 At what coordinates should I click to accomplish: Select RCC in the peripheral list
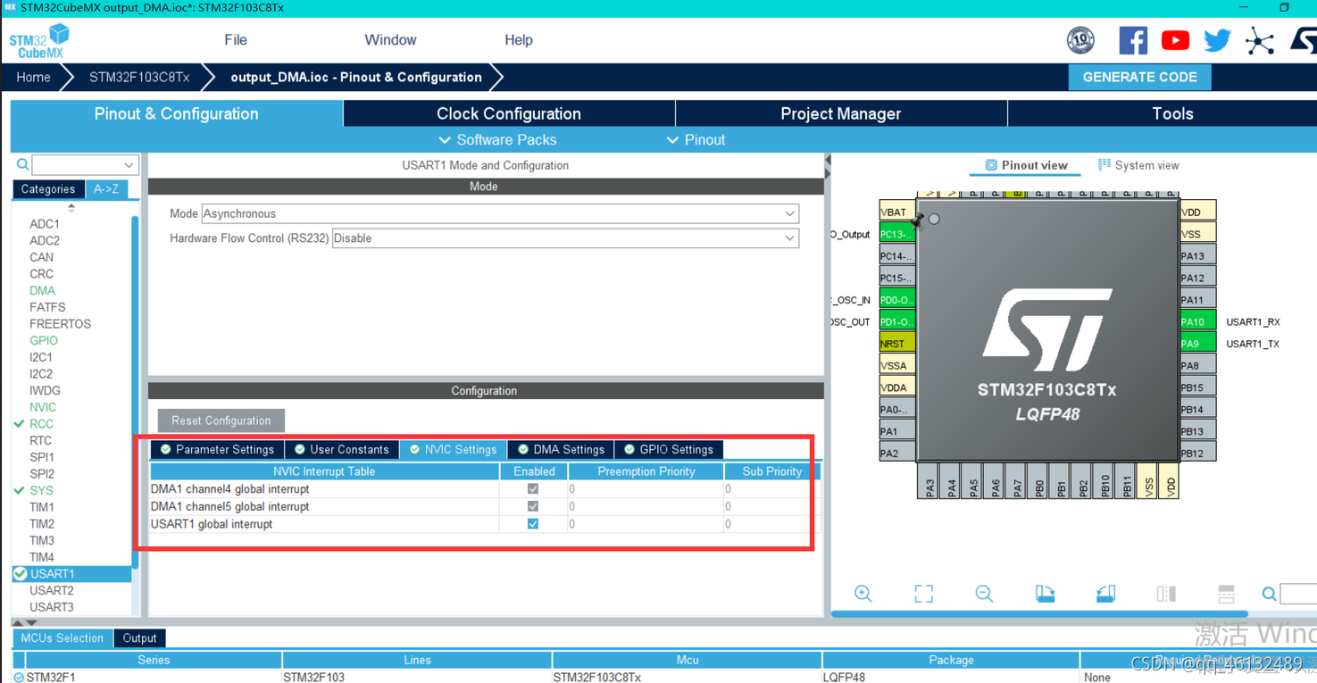tap(41, 424)
